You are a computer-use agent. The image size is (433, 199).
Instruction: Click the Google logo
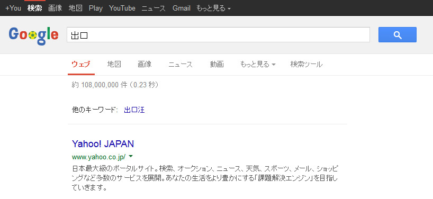[x=33, y=35]
